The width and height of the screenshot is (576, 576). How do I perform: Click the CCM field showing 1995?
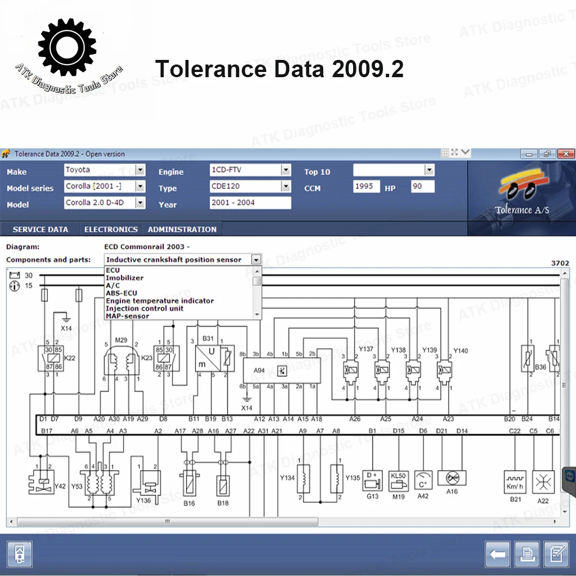[x=366, y=186]
